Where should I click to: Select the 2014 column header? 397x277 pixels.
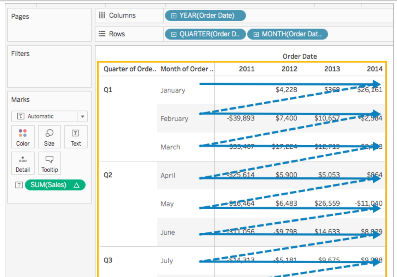tap(375, 69)
